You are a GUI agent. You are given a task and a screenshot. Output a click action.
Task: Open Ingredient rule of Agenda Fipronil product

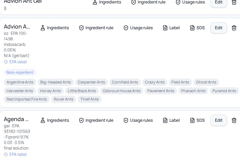[x=96, y=120]
